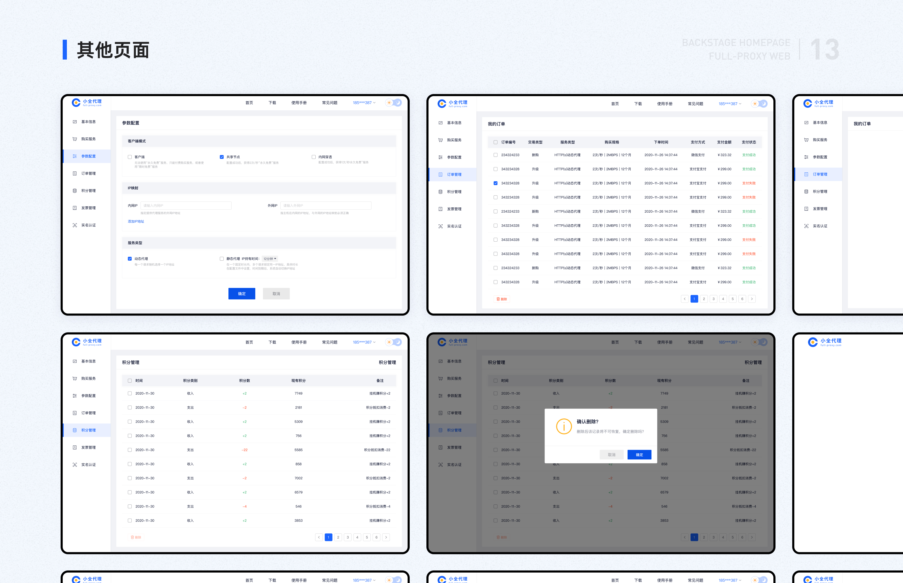This screenshot has height=583, width=903.
Task: Open the 使用手册 navigation item
Action: tap(299, 103)
